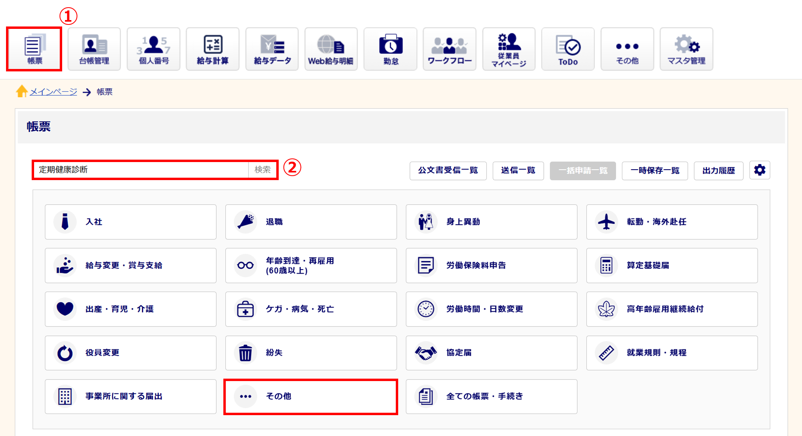This screenshot has width=802, height=436.
Task: Open the 出力履歴 button
Action: [718, 170]
